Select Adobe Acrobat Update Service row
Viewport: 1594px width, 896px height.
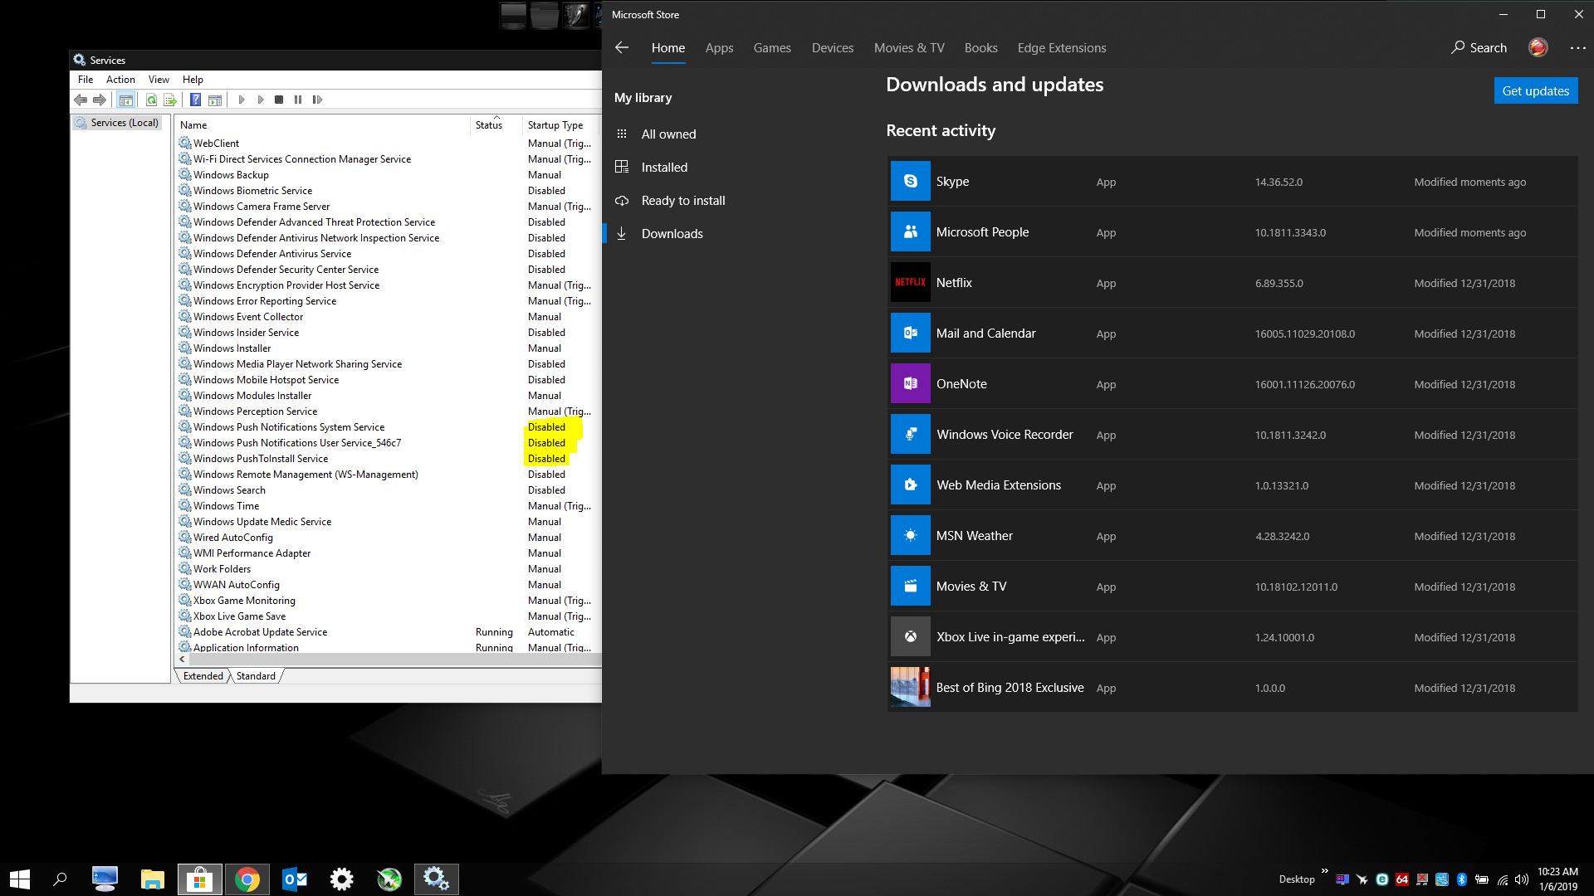point(389,632)
